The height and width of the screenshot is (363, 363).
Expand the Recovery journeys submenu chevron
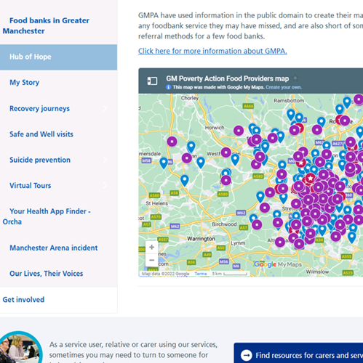[105, 108]
